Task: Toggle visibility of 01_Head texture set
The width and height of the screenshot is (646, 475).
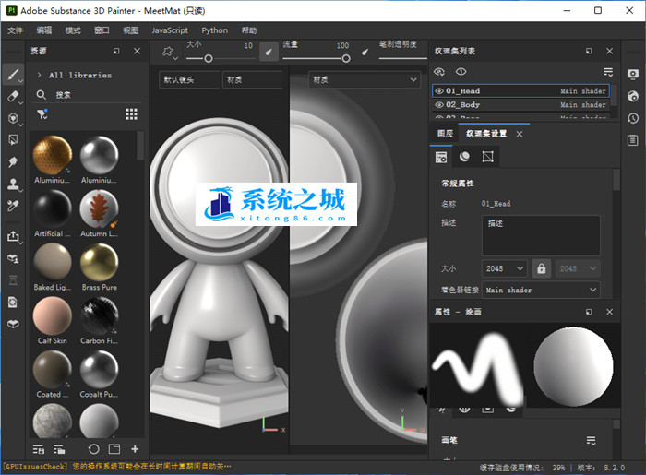Action: pyautogui.click(x=439, y=91)
